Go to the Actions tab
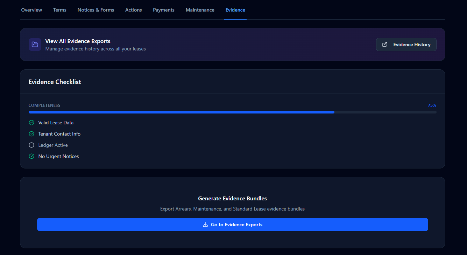Viewport: 467px width, 255px height. click(x=134, y=10)
